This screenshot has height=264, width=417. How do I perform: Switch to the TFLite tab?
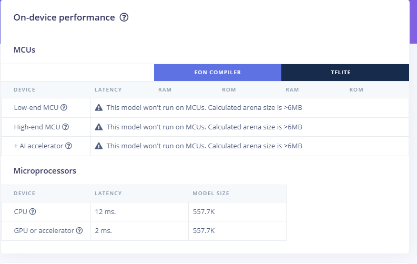click(345, 73)
